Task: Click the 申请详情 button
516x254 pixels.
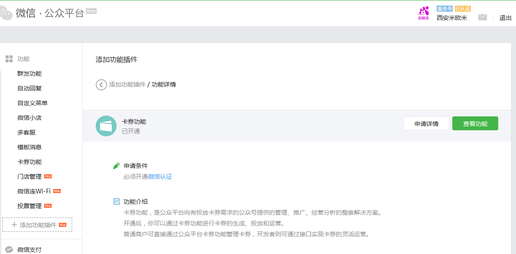Action: (x=426, y=124)
